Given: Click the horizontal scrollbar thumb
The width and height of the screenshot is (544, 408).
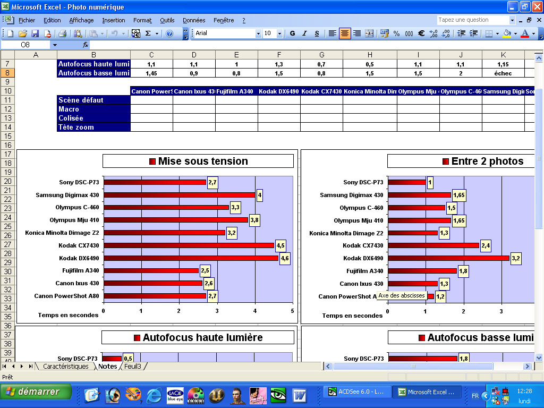Looking at the screenshot, I should click(x=413, y=367).
